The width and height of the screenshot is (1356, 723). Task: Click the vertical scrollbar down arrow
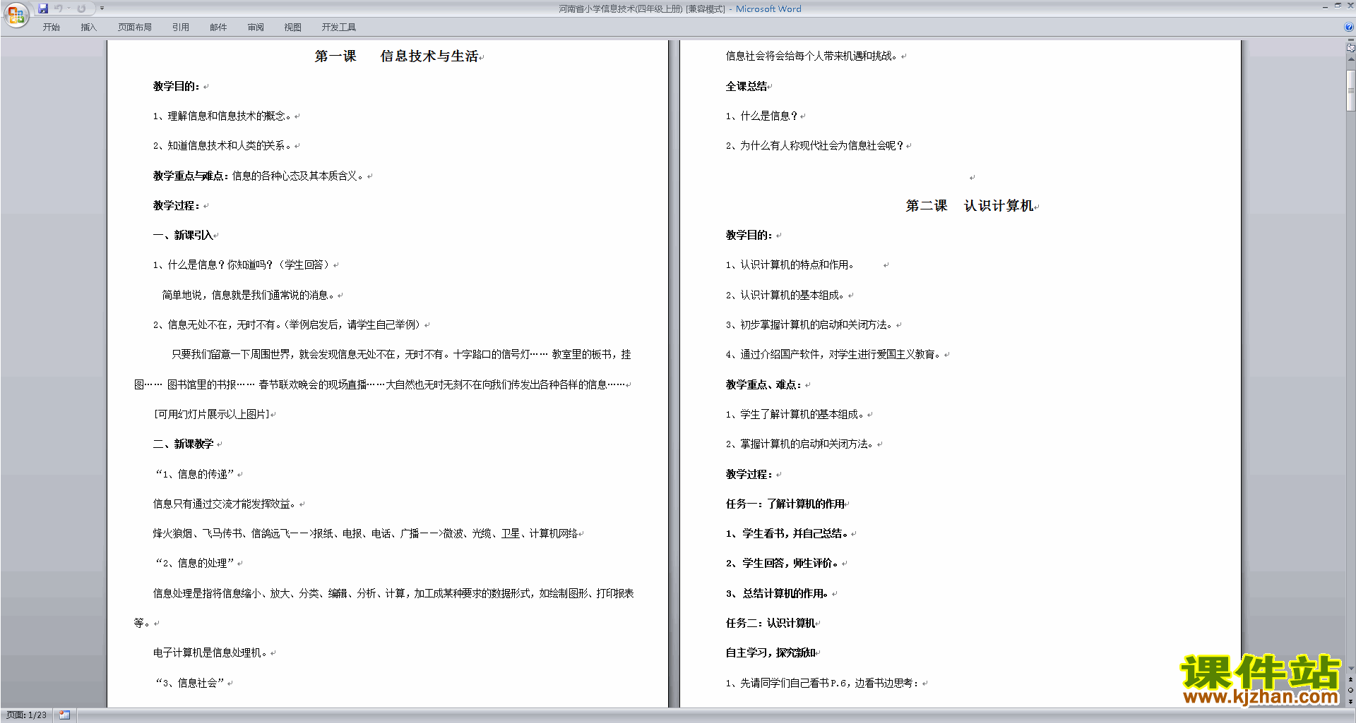click(x=1351, y=669)
